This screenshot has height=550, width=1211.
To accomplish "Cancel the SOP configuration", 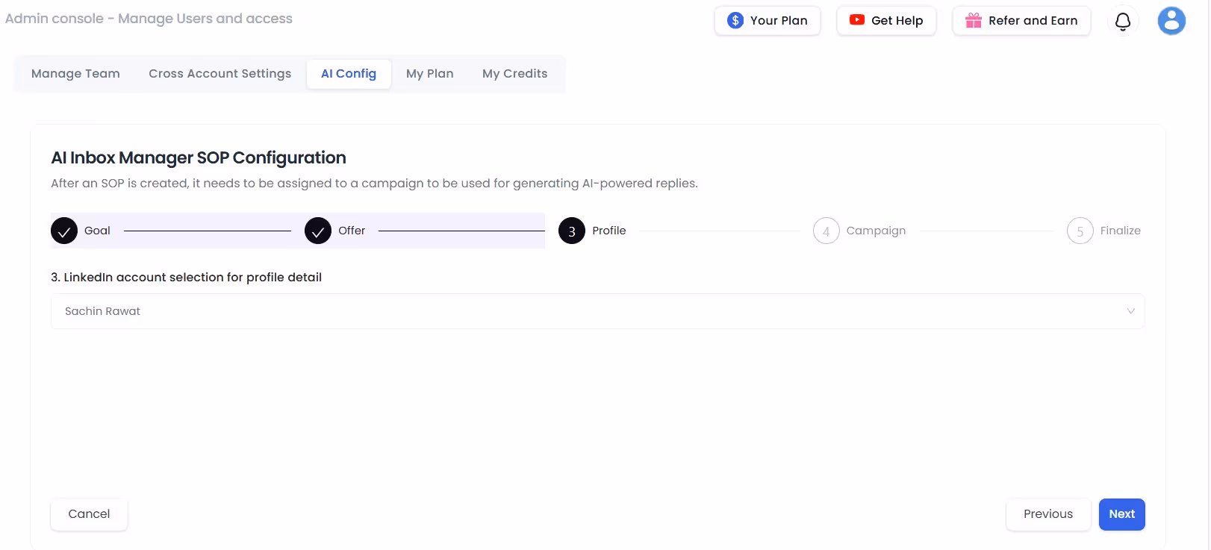I will pos(89,514).
